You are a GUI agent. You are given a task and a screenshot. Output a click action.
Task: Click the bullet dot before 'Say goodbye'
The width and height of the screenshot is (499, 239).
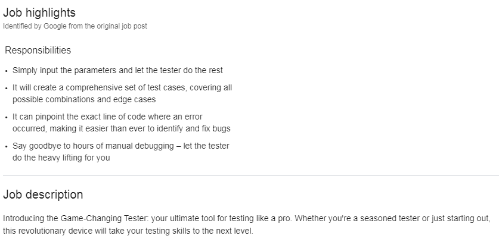(7, 146)
